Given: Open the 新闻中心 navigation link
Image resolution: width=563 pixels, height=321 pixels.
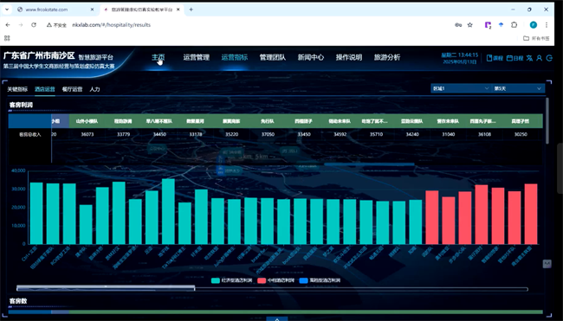Looking at the screenshot, I should coord(311,57).
